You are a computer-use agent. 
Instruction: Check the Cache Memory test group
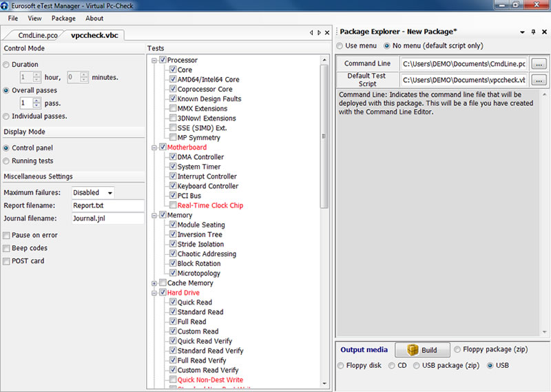(163, 282)
